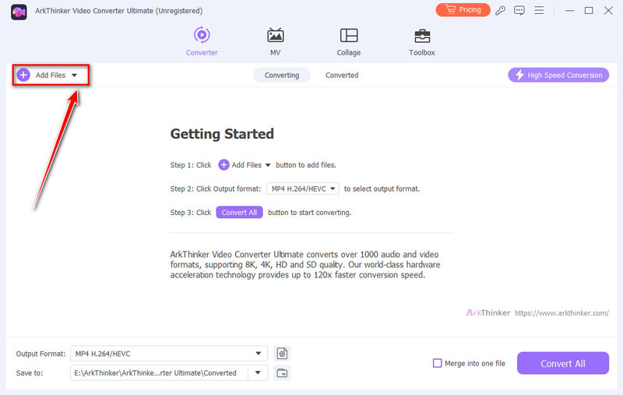
Task: Open the Output Format combo box
Action: 169,353
